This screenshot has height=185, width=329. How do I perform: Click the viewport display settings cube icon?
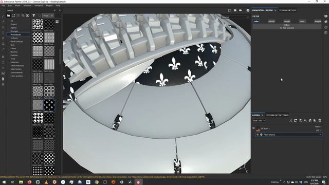[x=235, y=10]
